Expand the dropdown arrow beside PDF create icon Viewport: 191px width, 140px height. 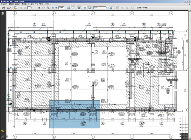tap(10, 8)
